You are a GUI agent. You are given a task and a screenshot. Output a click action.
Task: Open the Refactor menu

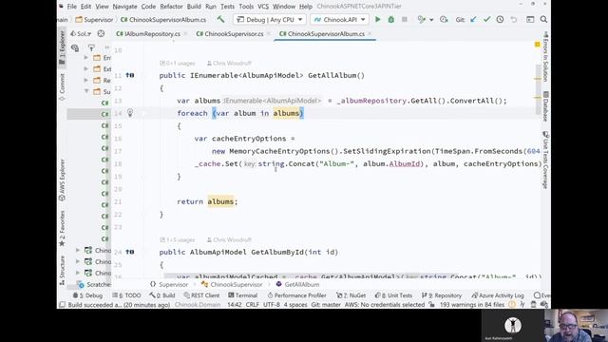click(171, 7)
